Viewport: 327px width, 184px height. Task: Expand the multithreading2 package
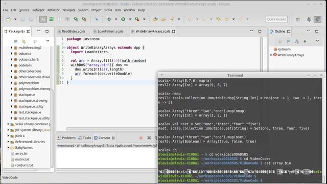pos(11,48)
